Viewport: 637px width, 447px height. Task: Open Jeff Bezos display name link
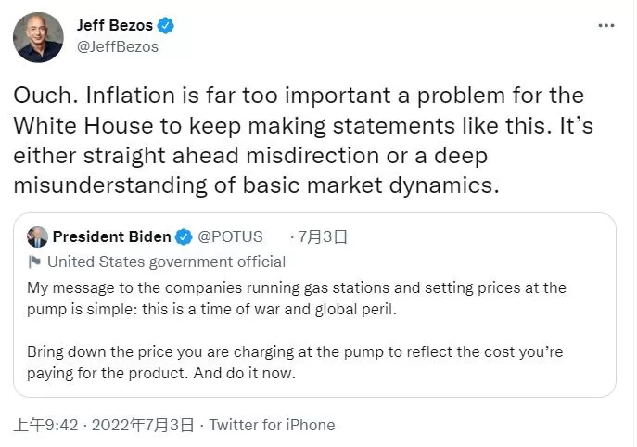[115, 25]
